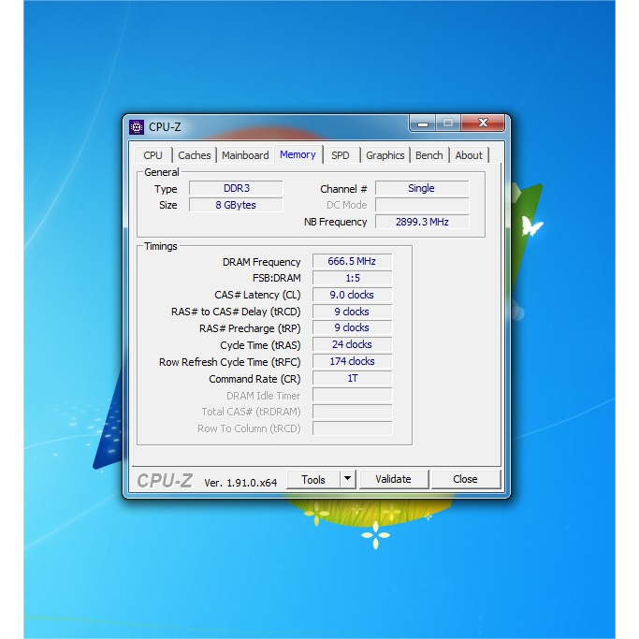Image resolution: width=639 pixels, height=639 pixels.
Task: Click the Tools button
Action: pyautogui.click(x=313, y=479)
